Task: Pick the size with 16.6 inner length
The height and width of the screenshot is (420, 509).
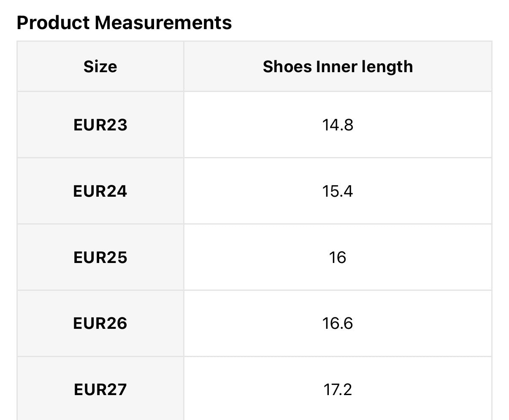Action: (x=100, y=323)
